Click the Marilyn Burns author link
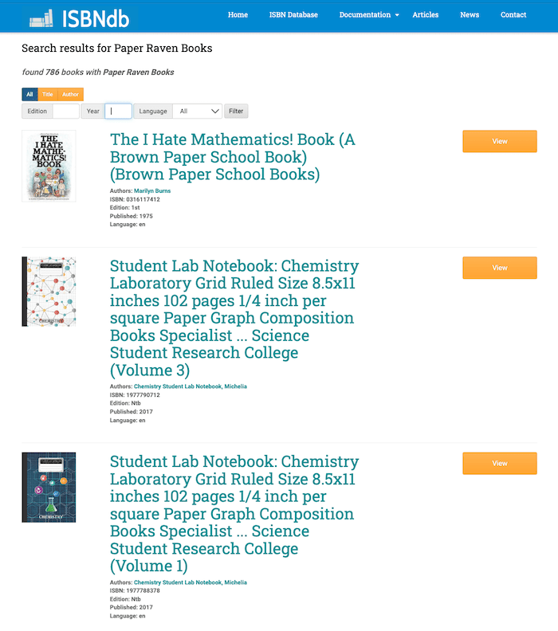Viewport: 558px width, 631px height. [152, 191]
